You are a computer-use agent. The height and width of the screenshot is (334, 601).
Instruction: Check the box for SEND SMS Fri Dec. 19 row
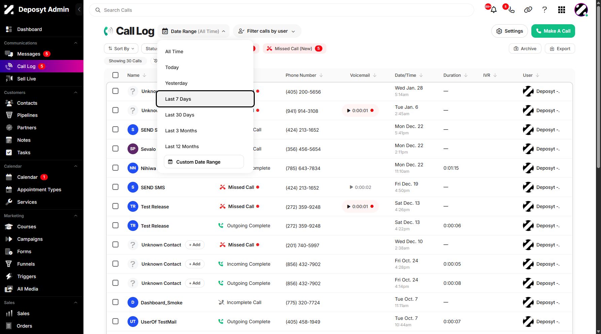point(115,187)
